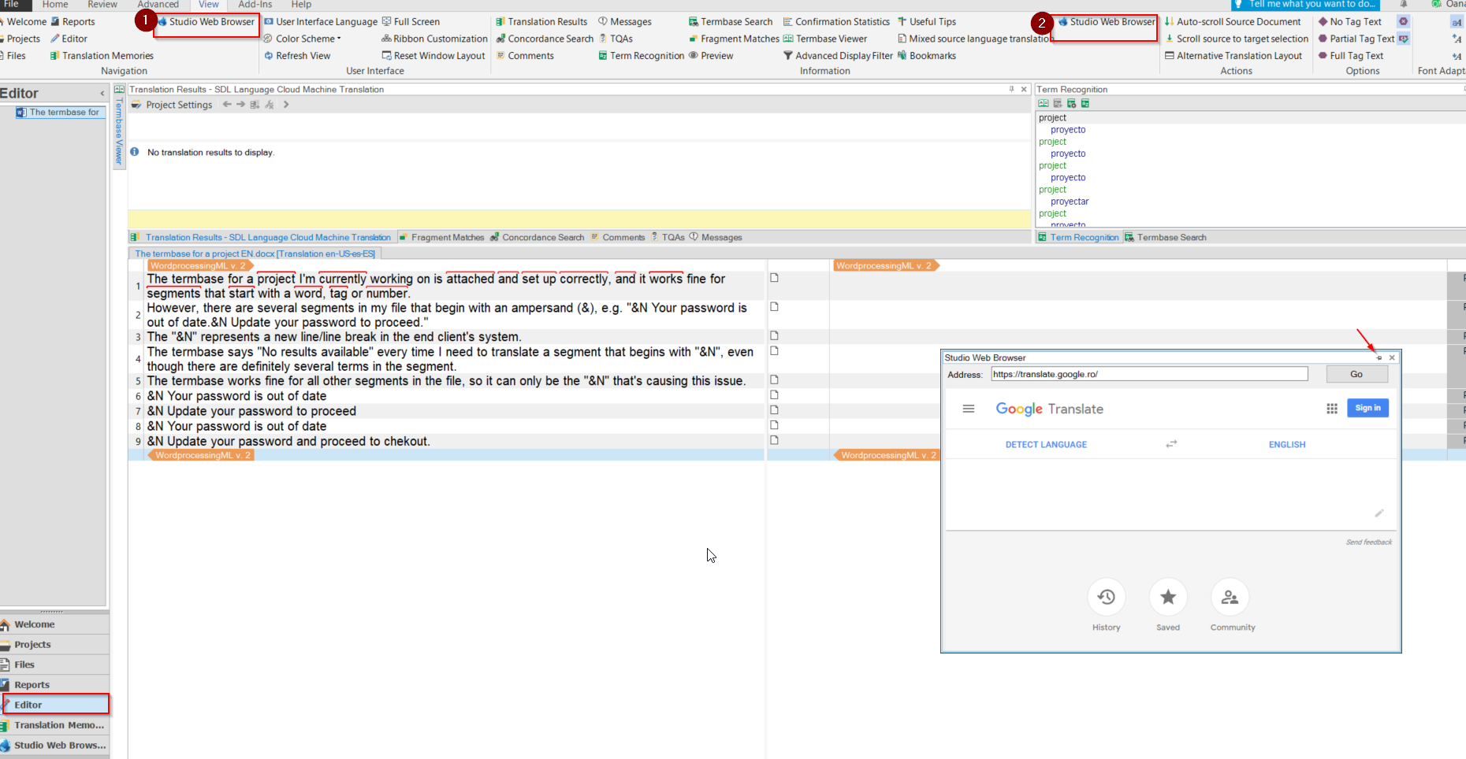
Task: Enable Auto-scroll Source Document
Action: pos(1234,21)
